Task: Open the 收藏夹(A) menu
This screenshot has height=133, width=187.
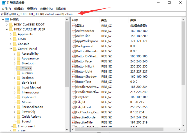Action: pyautogui.click(x=46, y=9)
